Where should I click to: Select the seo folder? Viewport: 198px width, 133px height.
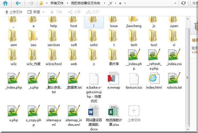[33, 38]
